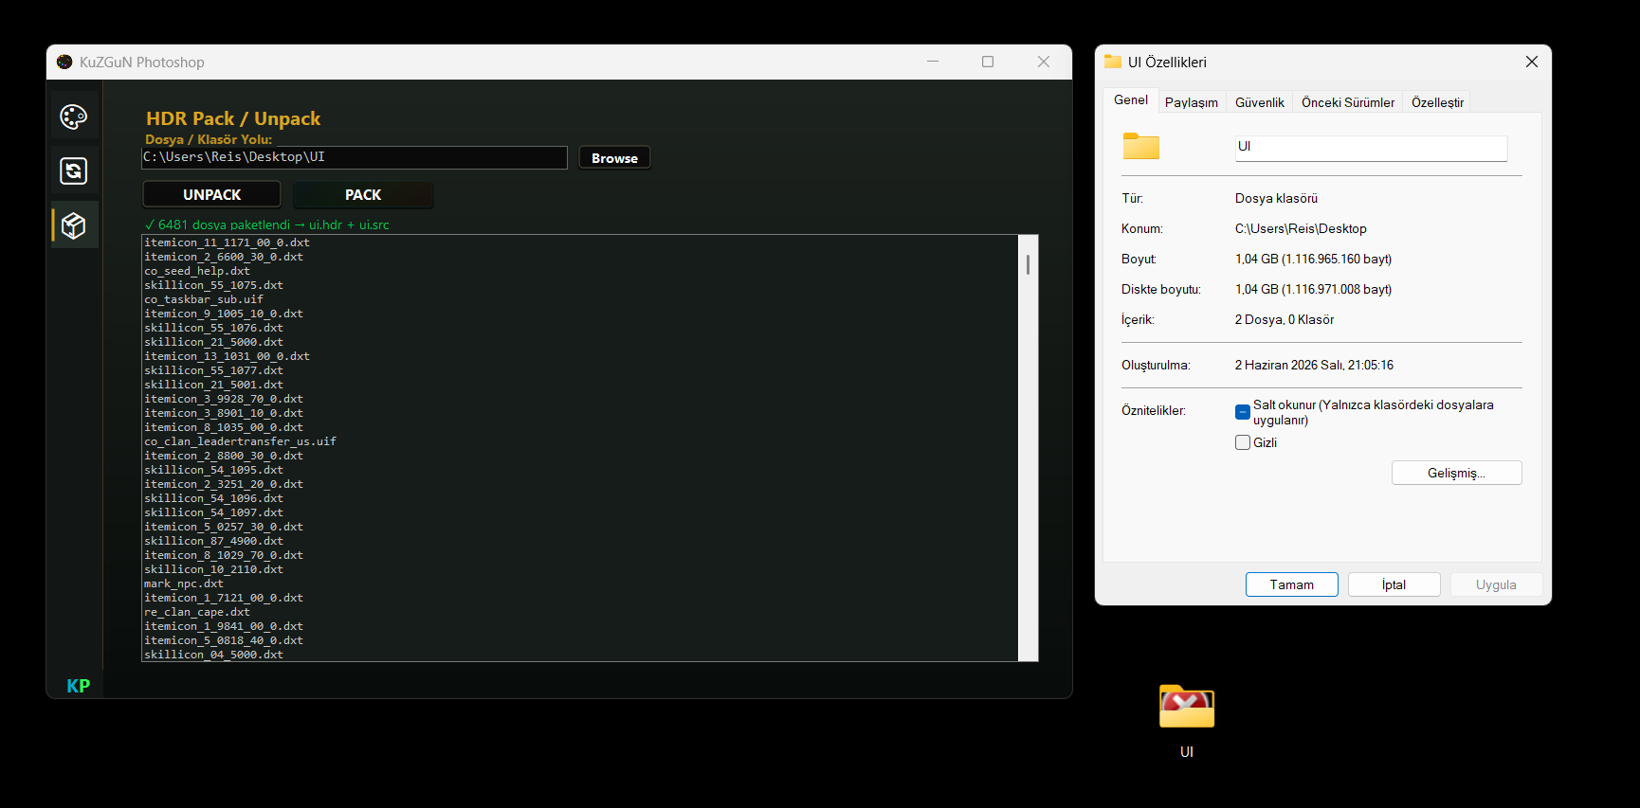Select the UI folder on the desktop
1640x808 pixels.
[x=1187, y=720]
